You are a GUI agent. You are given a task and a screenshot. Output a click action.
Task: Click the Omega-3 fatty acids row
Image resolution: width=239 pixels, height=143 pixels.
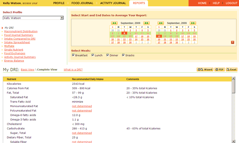tap(117, 120)
